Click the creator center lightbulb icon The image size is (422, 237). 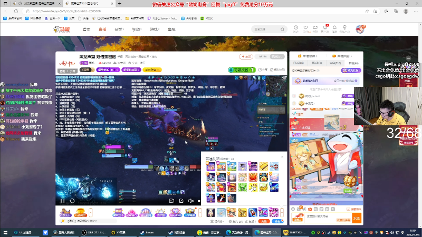pos(344,27)
